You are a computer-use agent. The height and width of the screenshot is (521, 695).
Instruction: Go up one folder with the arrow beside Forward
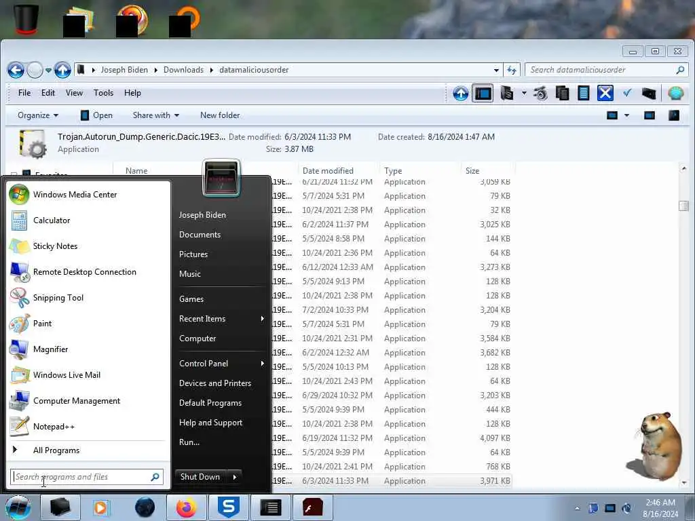pos(62,70)
